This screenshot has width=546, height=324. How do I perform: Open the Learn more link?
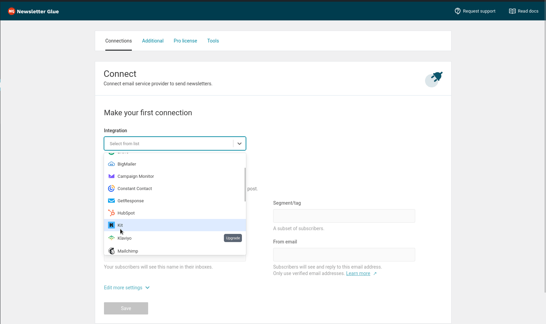(x=358, y=273)
